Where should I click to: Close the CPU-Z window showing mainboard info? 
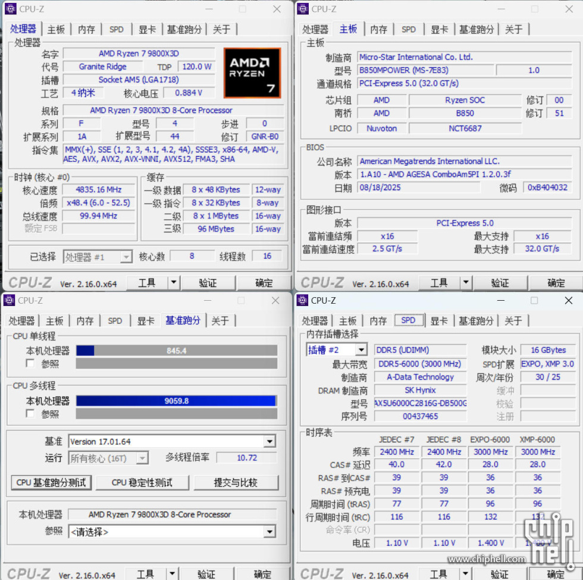(569, 9)
